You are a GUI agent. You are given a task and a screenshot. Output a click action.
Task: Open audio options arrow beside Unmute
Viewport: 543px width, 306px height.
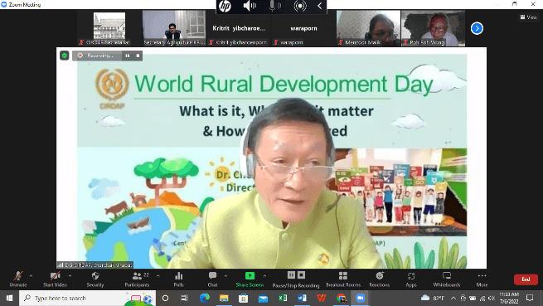tap(32, 276)
